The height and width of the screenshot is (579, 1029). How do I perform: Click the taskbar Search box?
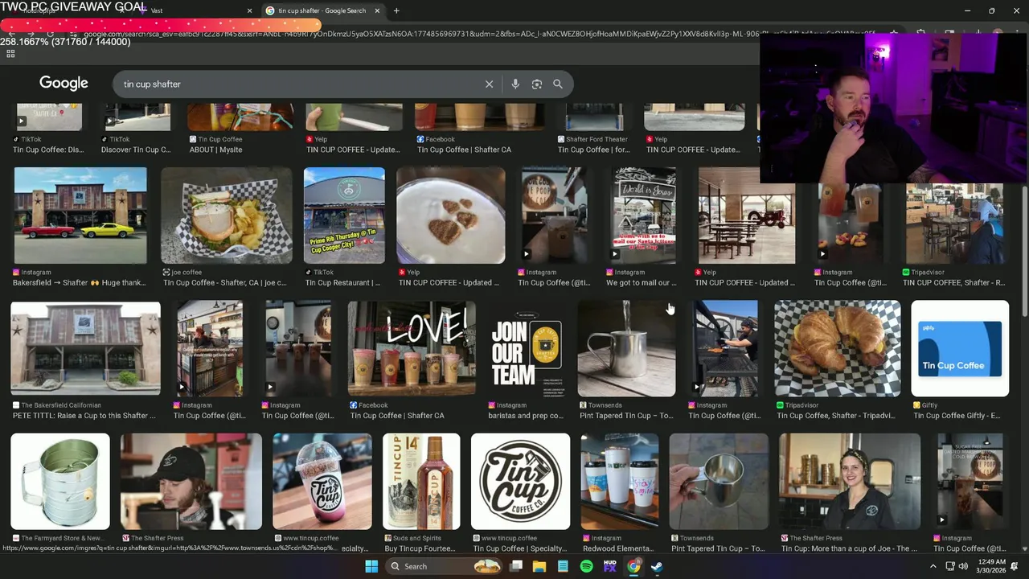point(443,566)
